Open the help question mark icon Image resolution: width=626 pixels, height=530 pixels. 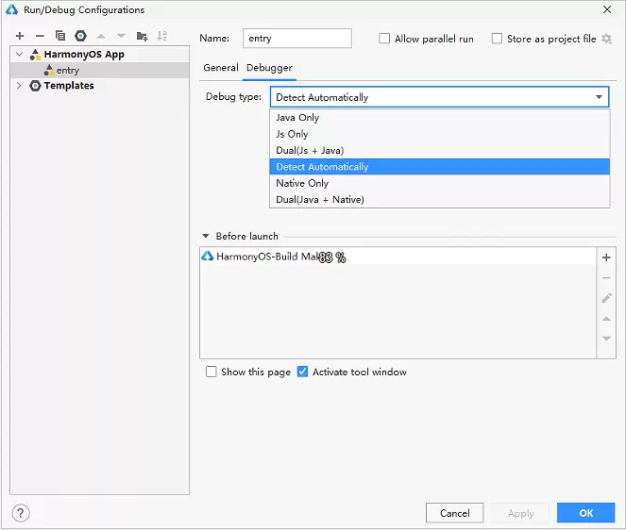pos(20,513)
